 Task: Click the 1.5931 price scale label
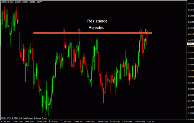click(191, 52)
